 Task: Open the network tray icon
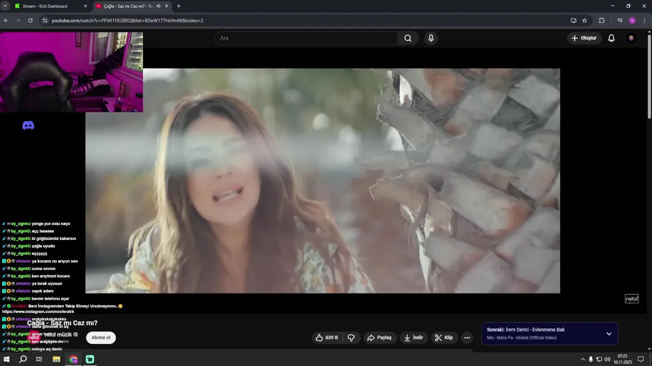click(x=599, y=359)
